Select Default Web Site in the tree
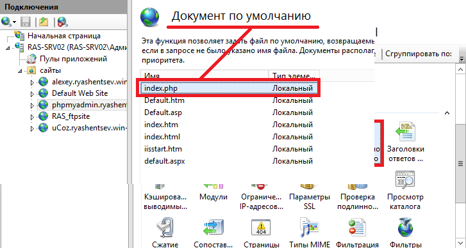The image size is (466, 248). click(x=79, y=93)
